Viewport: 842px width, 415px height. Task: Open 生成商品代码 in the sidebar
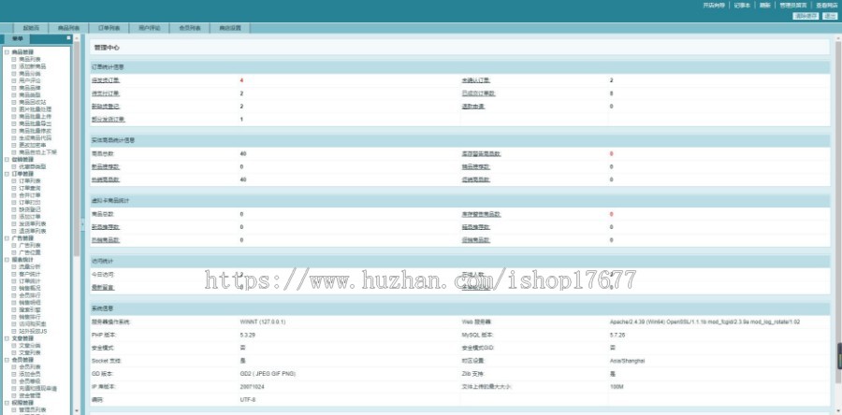pos(36,137)
